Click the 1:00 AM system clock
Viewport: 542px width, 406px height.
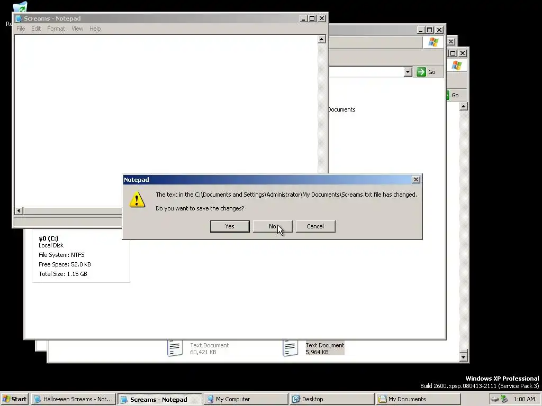524,399
